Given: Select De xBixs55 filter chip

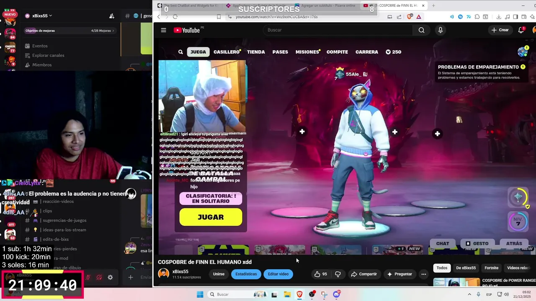Looking at the screenshot, I should [x=466, y=268].
